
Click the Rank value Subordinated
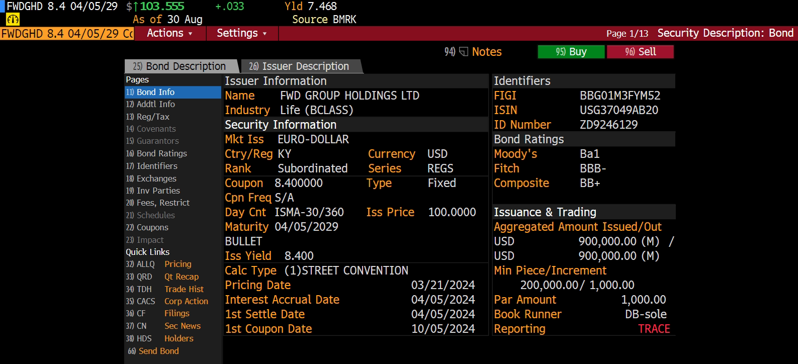click(313, 168)
